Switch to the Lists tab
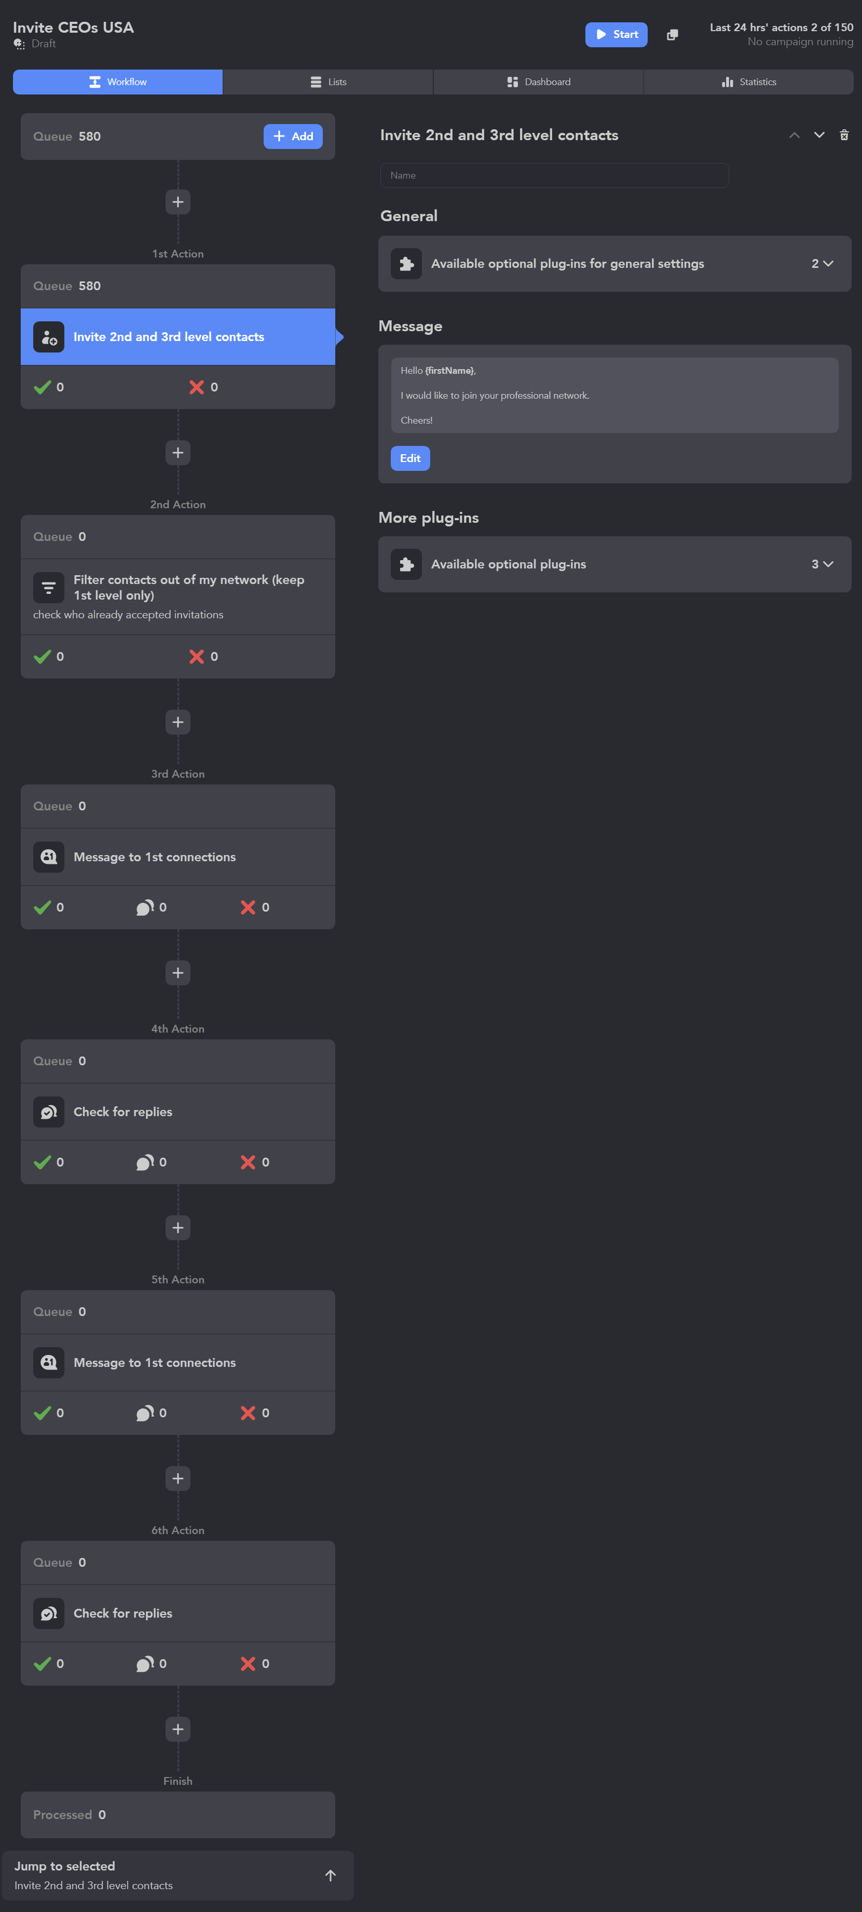 click(x=328, y=83)
